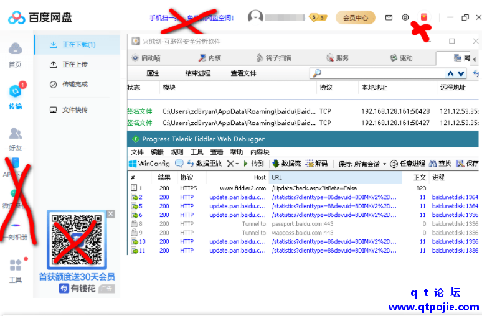
Task: Open the Hook Scan tab in Huorong Sword
Action: pos(273,58)
